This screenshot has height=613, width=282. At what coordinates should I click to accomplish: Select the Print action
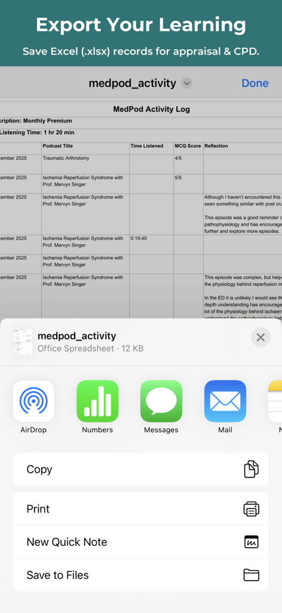coord(141,509)
